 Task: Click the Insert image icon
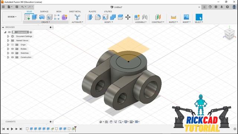point(186,17)
